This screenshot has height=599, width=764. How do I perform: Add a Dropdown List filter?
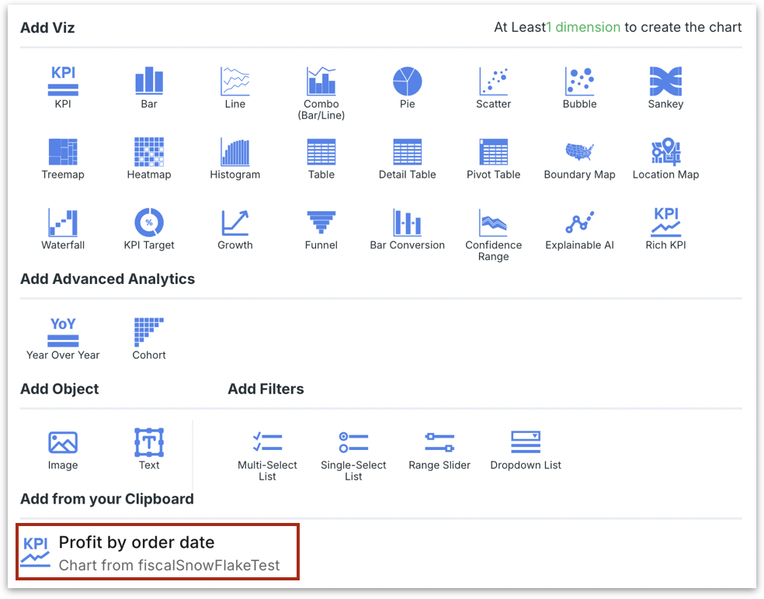[x=526, y=443]
